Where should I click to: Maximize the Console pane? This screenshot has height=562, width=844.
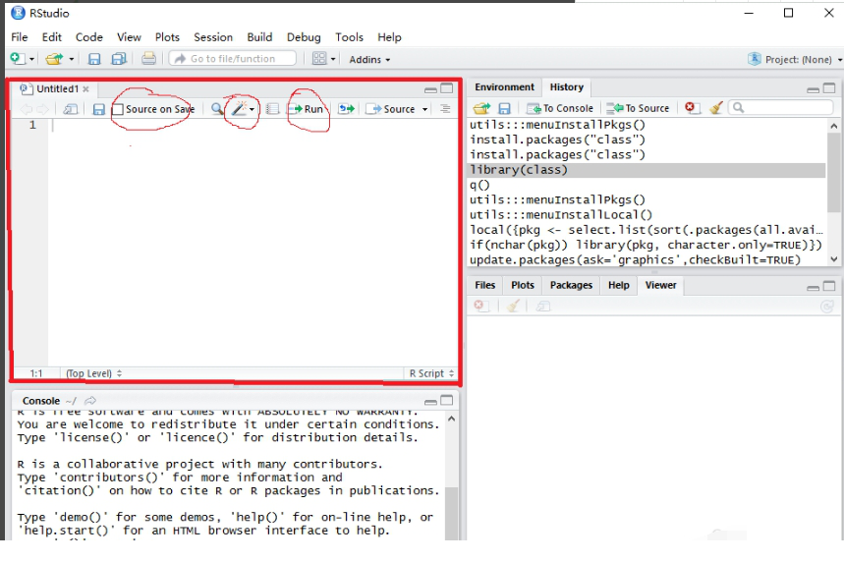click(447, 401)
